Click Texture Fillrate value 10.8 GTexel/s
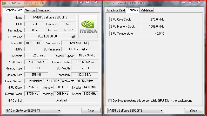207x116 pixels. (x=85, y=62)
